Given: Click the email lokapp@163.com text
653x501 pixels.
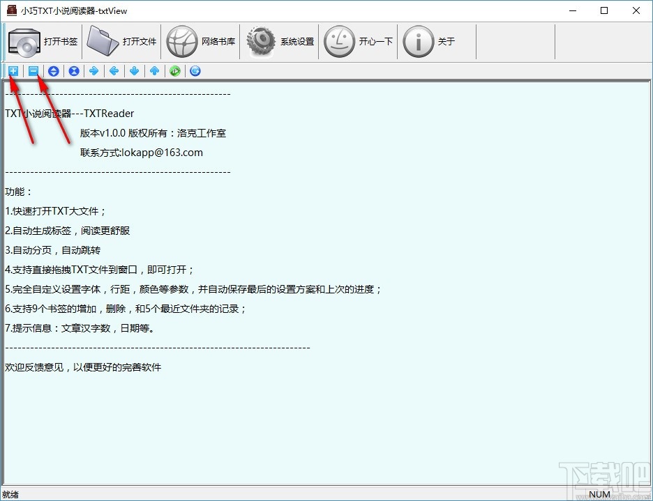Looking at the screenshot, I should pyautogui.click(x=163, y=153).
